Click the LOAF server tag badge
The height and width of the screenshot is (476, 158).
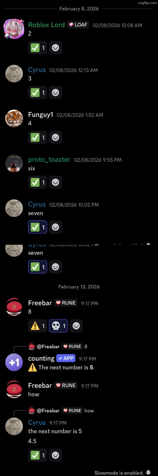78,25
